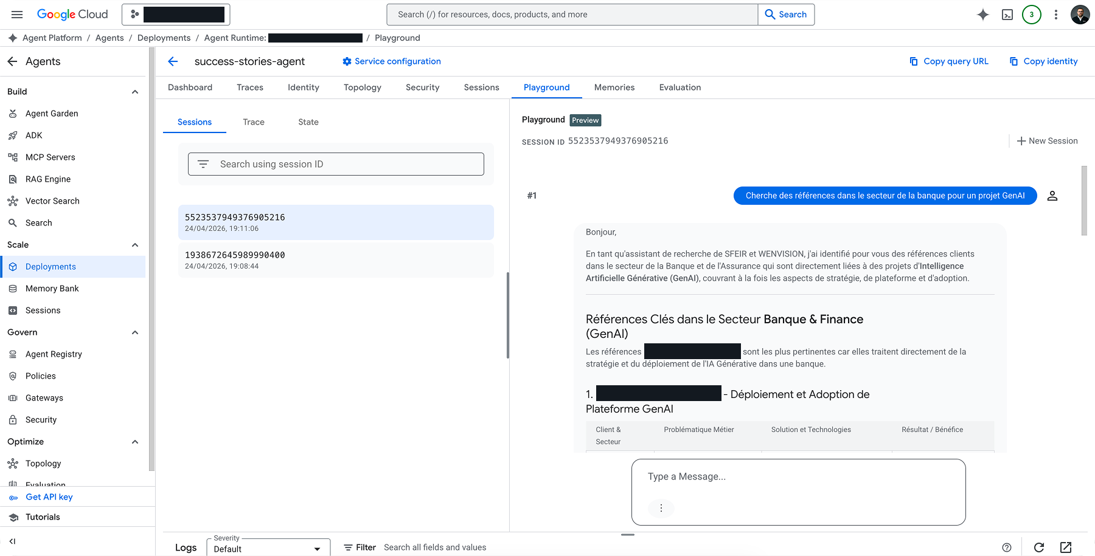Open the three-dot settings menu in header

(1056, 15)
